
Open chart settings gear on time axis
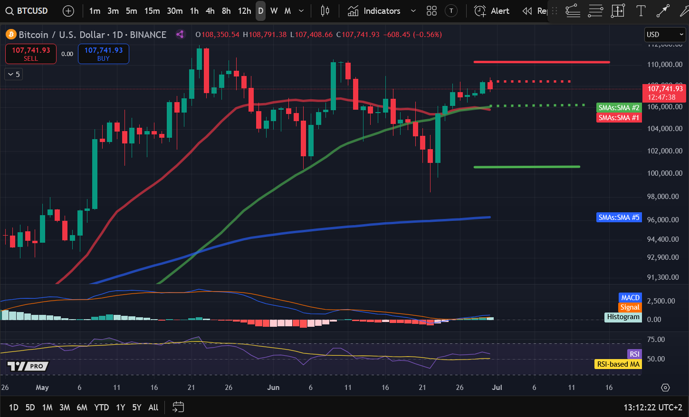click(665, 388)
